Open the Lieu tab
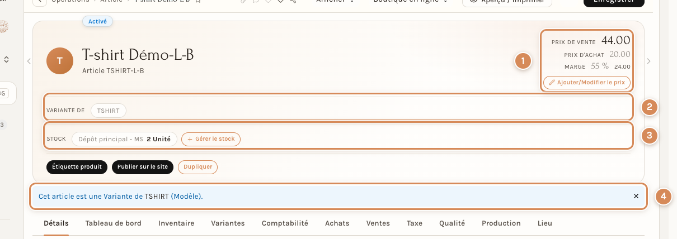This screenshot has height=239, width=677. pos(545,223)
